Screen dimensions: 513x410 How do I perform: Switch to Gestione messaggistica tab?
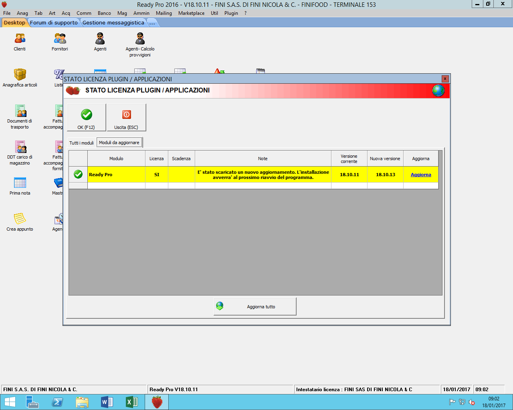pyautogui.click(x=113, y=23)
